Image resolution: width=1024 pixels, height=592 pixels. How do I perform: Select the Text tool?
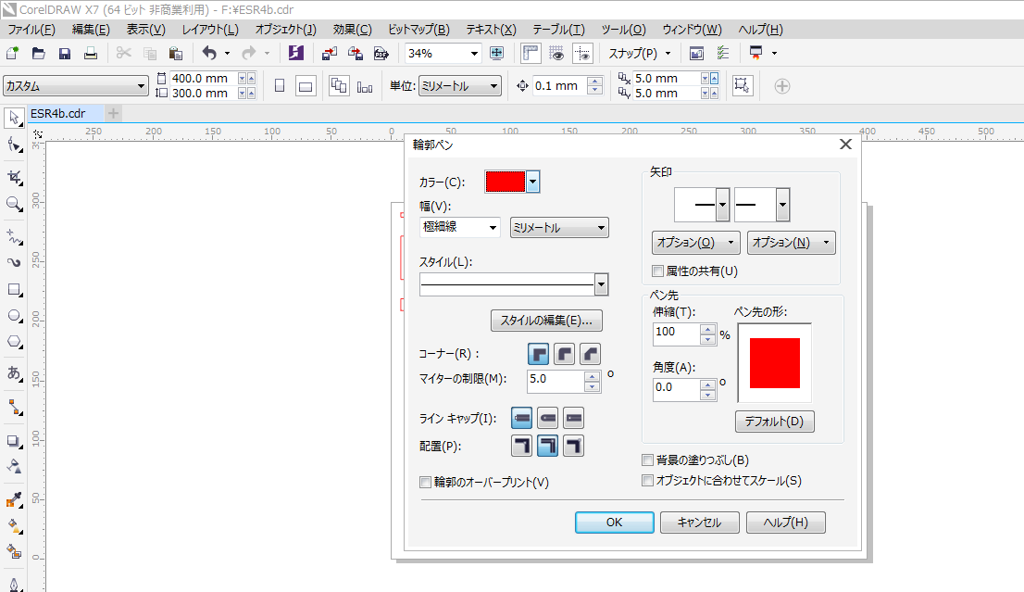click(14, 372)
